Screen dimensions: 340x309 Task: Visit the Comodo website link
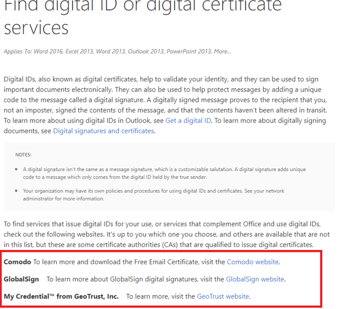point(252,262)
